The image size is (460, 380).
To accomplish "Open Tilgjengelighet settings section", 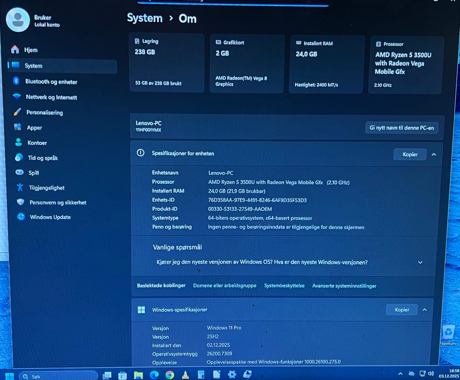I will coord(40,188).
